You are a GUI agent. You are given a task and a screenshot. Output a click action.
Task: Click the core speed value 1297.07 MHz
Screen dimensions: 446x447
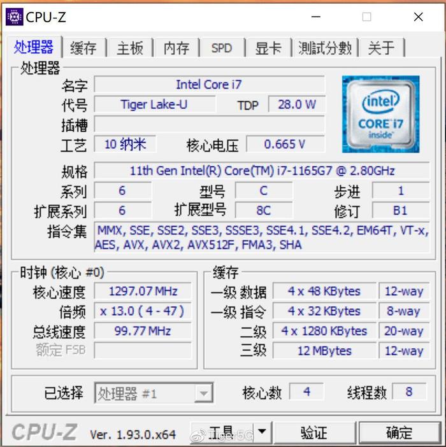(143, 292)
